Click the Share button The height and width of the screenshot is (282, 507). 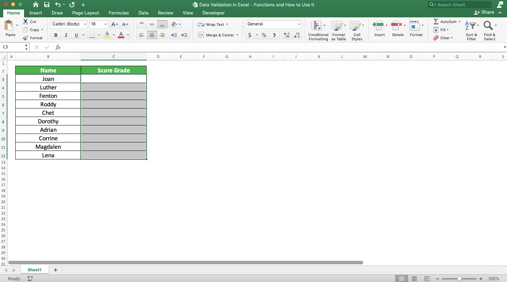484,12
